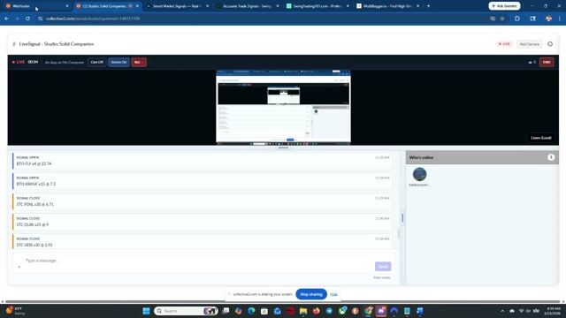Click the drag handle icon before LiveSignal title
566x318 pixels.
pyautogui.click(x=14, y=44)
